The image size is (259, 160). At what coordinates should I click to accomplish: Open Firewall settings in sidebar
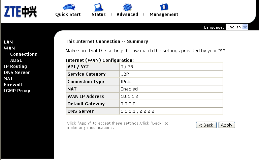click(x=13, y=85)
